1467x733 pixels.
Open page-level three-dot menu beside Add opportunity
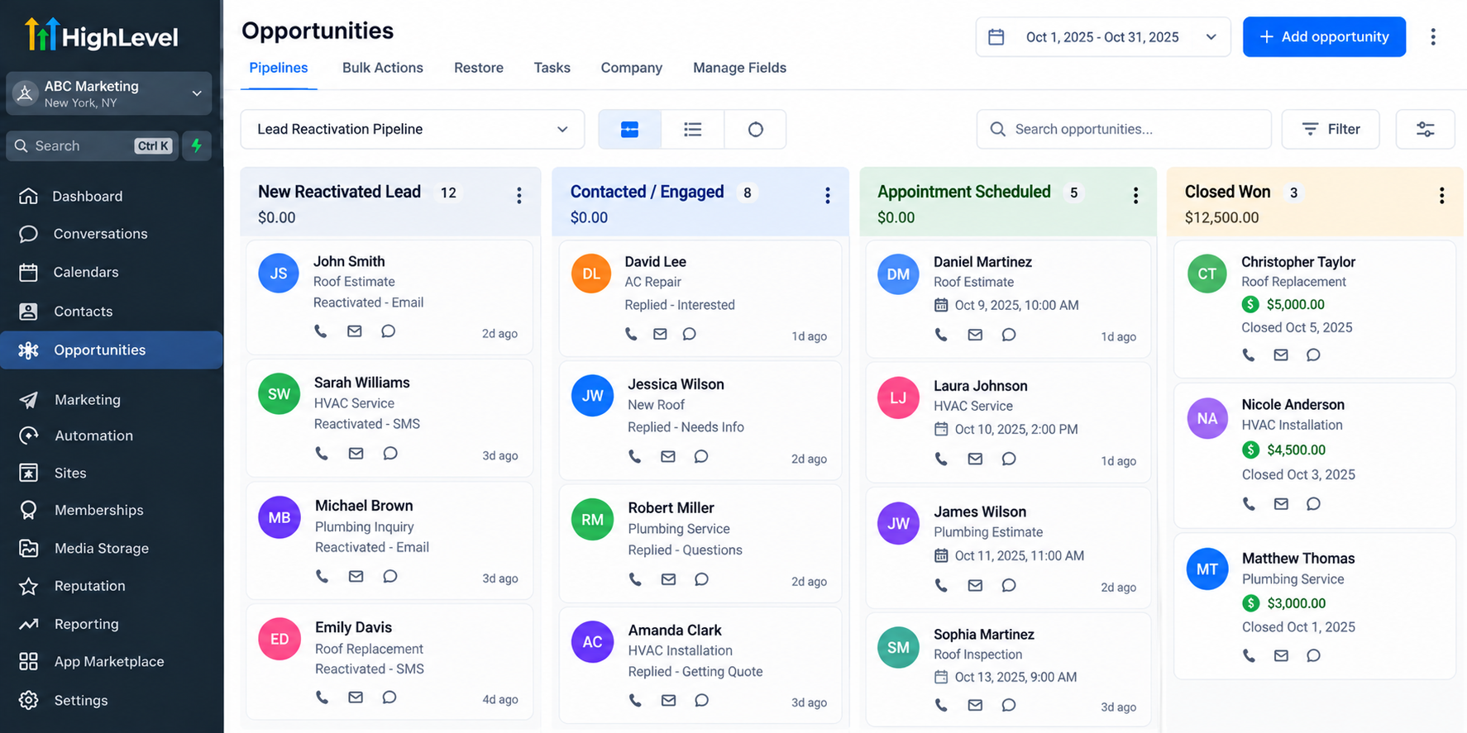1433,36
